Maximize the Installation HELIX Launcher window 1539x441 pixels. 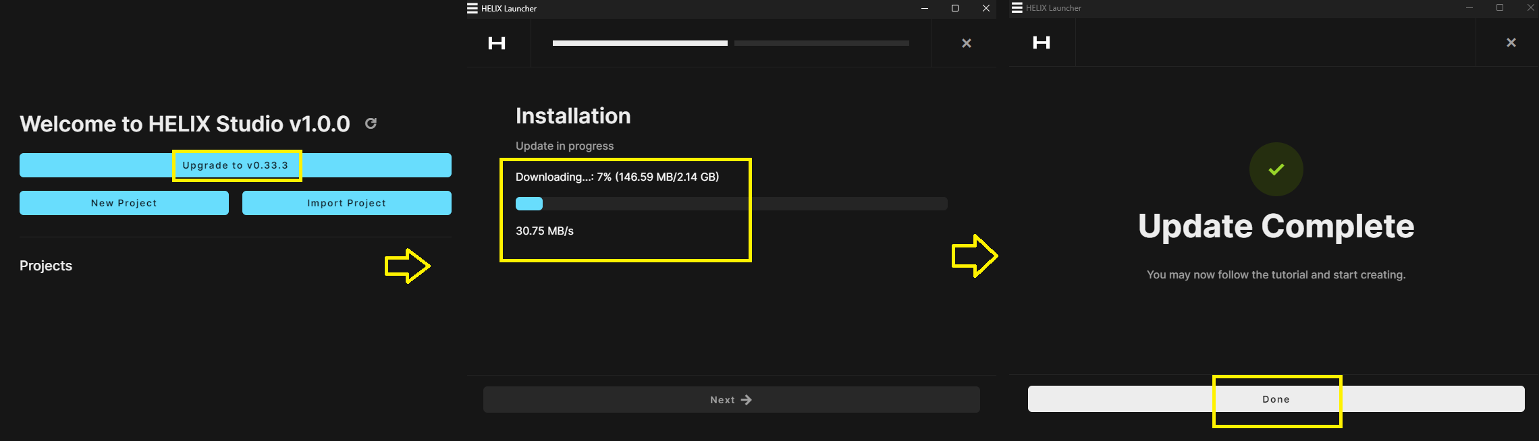(954, 8)
